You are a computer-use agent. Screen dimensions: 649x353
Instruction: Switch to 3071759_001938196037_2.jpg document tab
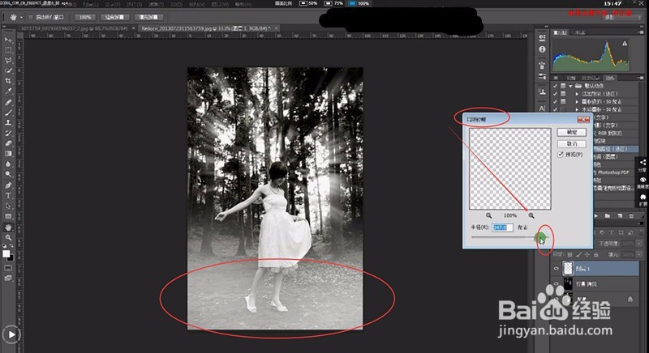[75, 28]
